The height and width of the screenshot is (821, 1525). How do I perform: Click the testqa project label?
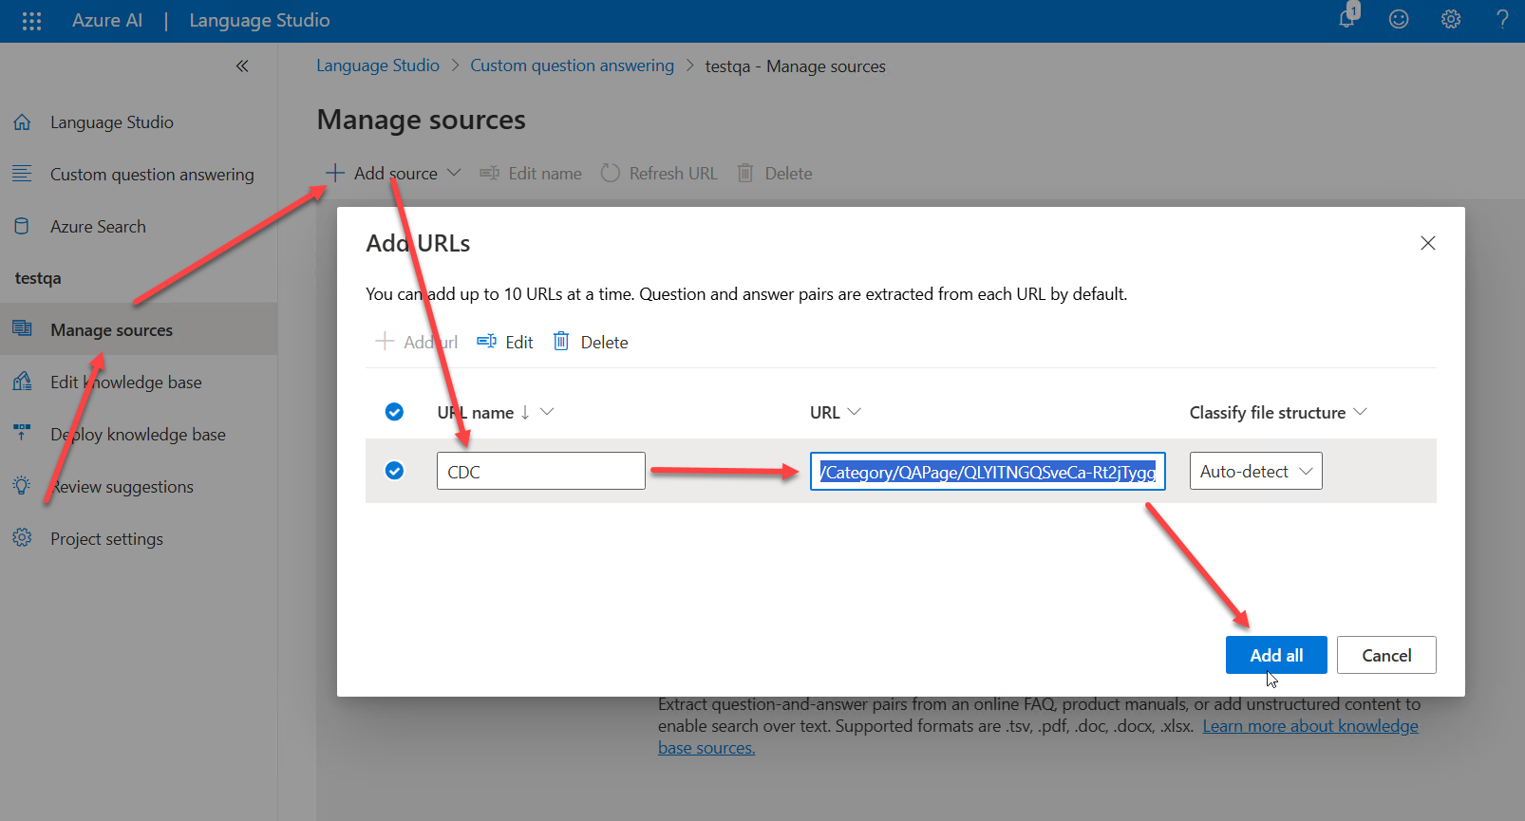point(38,278)
